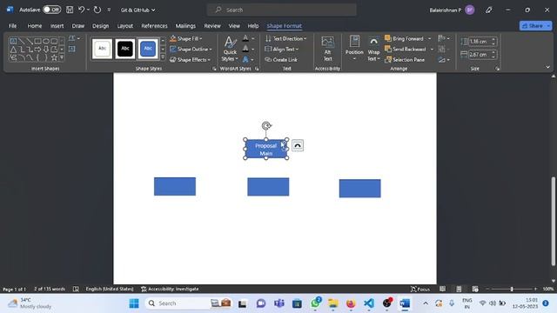Click the Layout Options icon beside shape
The width and height of the screenshot is (557, 313).
298,145
